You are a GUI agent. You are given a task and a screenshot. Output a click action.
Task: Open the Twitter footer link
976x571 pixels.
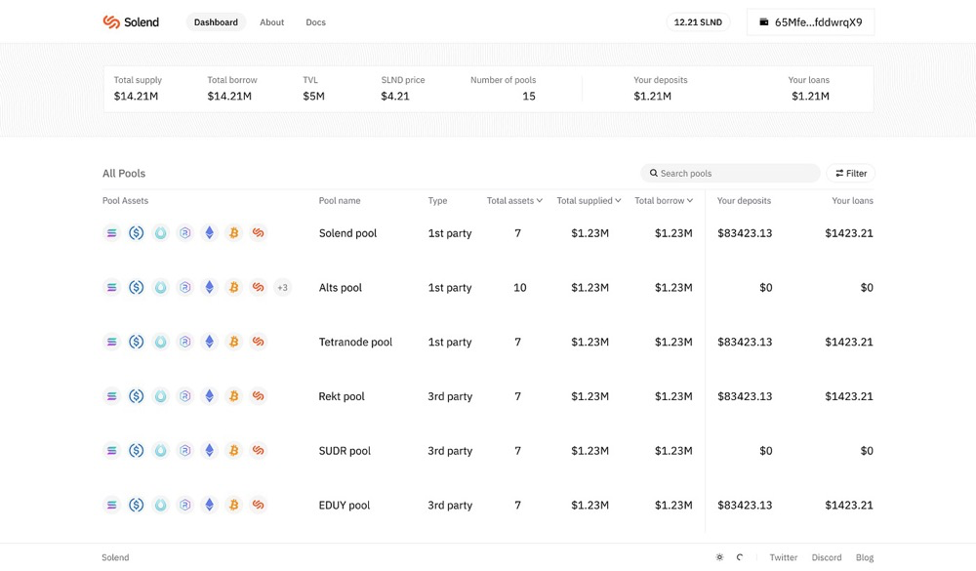(x=783, y=557)
